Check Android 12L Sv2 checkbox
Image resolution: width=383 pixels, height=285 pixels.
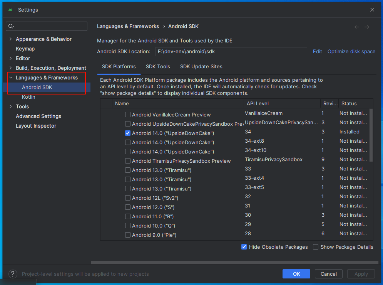[127, 198]
